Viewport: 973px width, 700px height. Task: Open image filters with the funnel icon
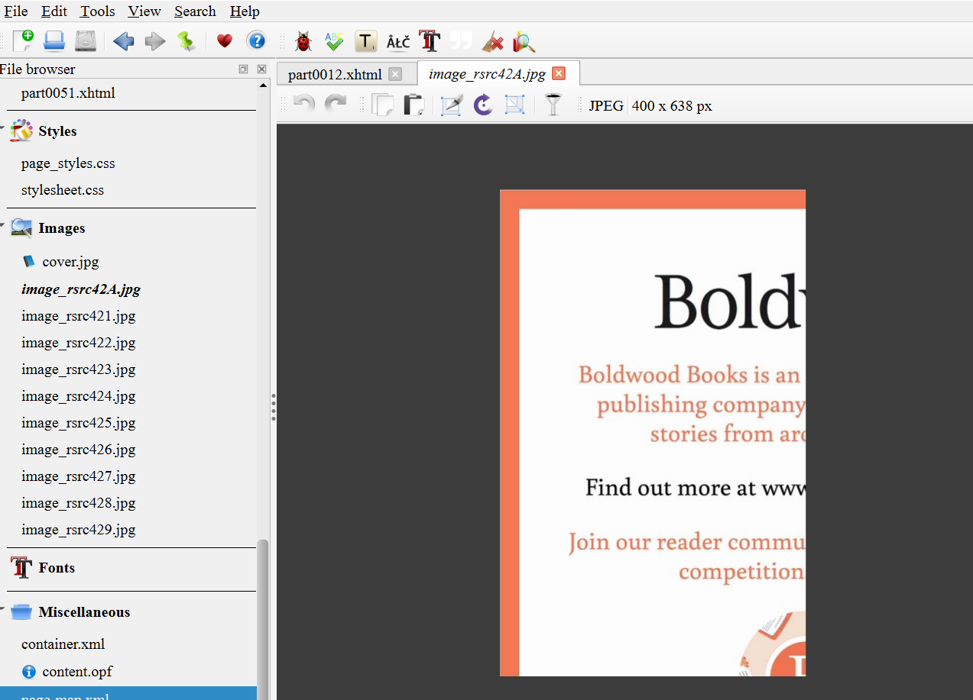pos(553,105)
